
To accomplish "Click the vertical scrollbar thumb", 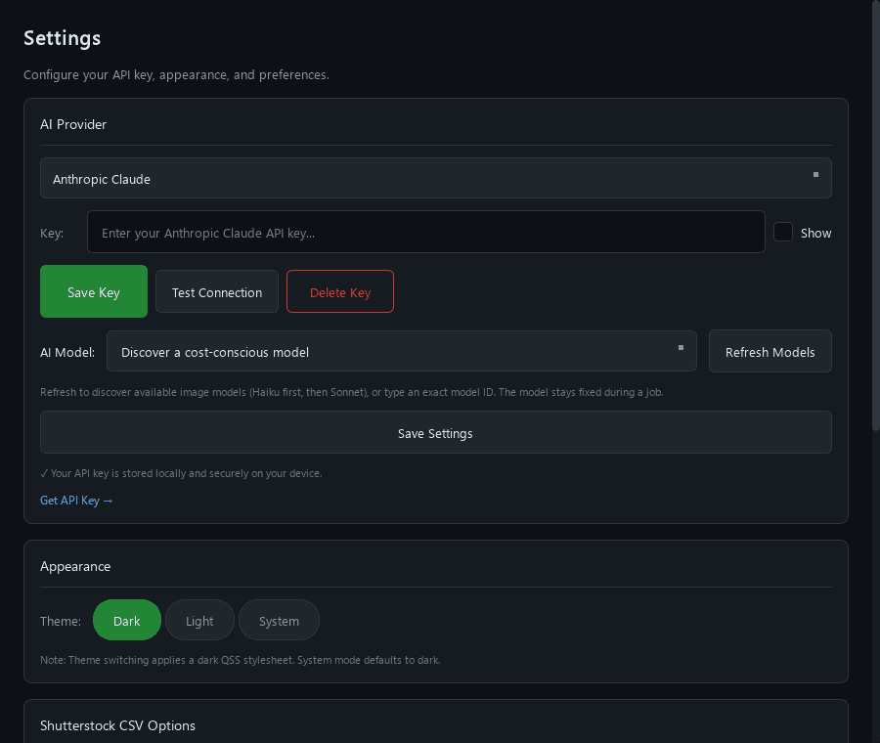I will 875,216.
